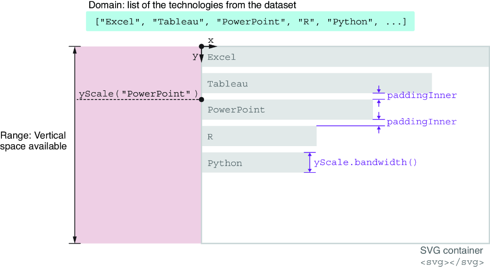Click the Domain heading text
Image resolution: width=490 pixels, height=267 pixels.
(192, 5)
